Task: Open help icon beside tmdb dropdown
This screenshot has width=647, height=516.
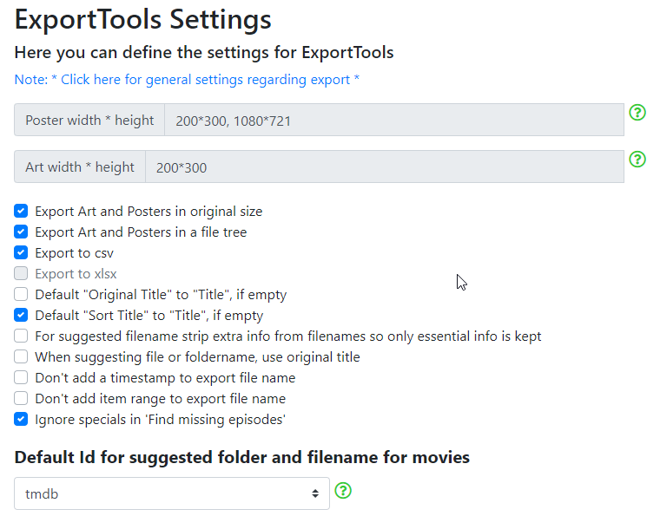Action: 343,491
